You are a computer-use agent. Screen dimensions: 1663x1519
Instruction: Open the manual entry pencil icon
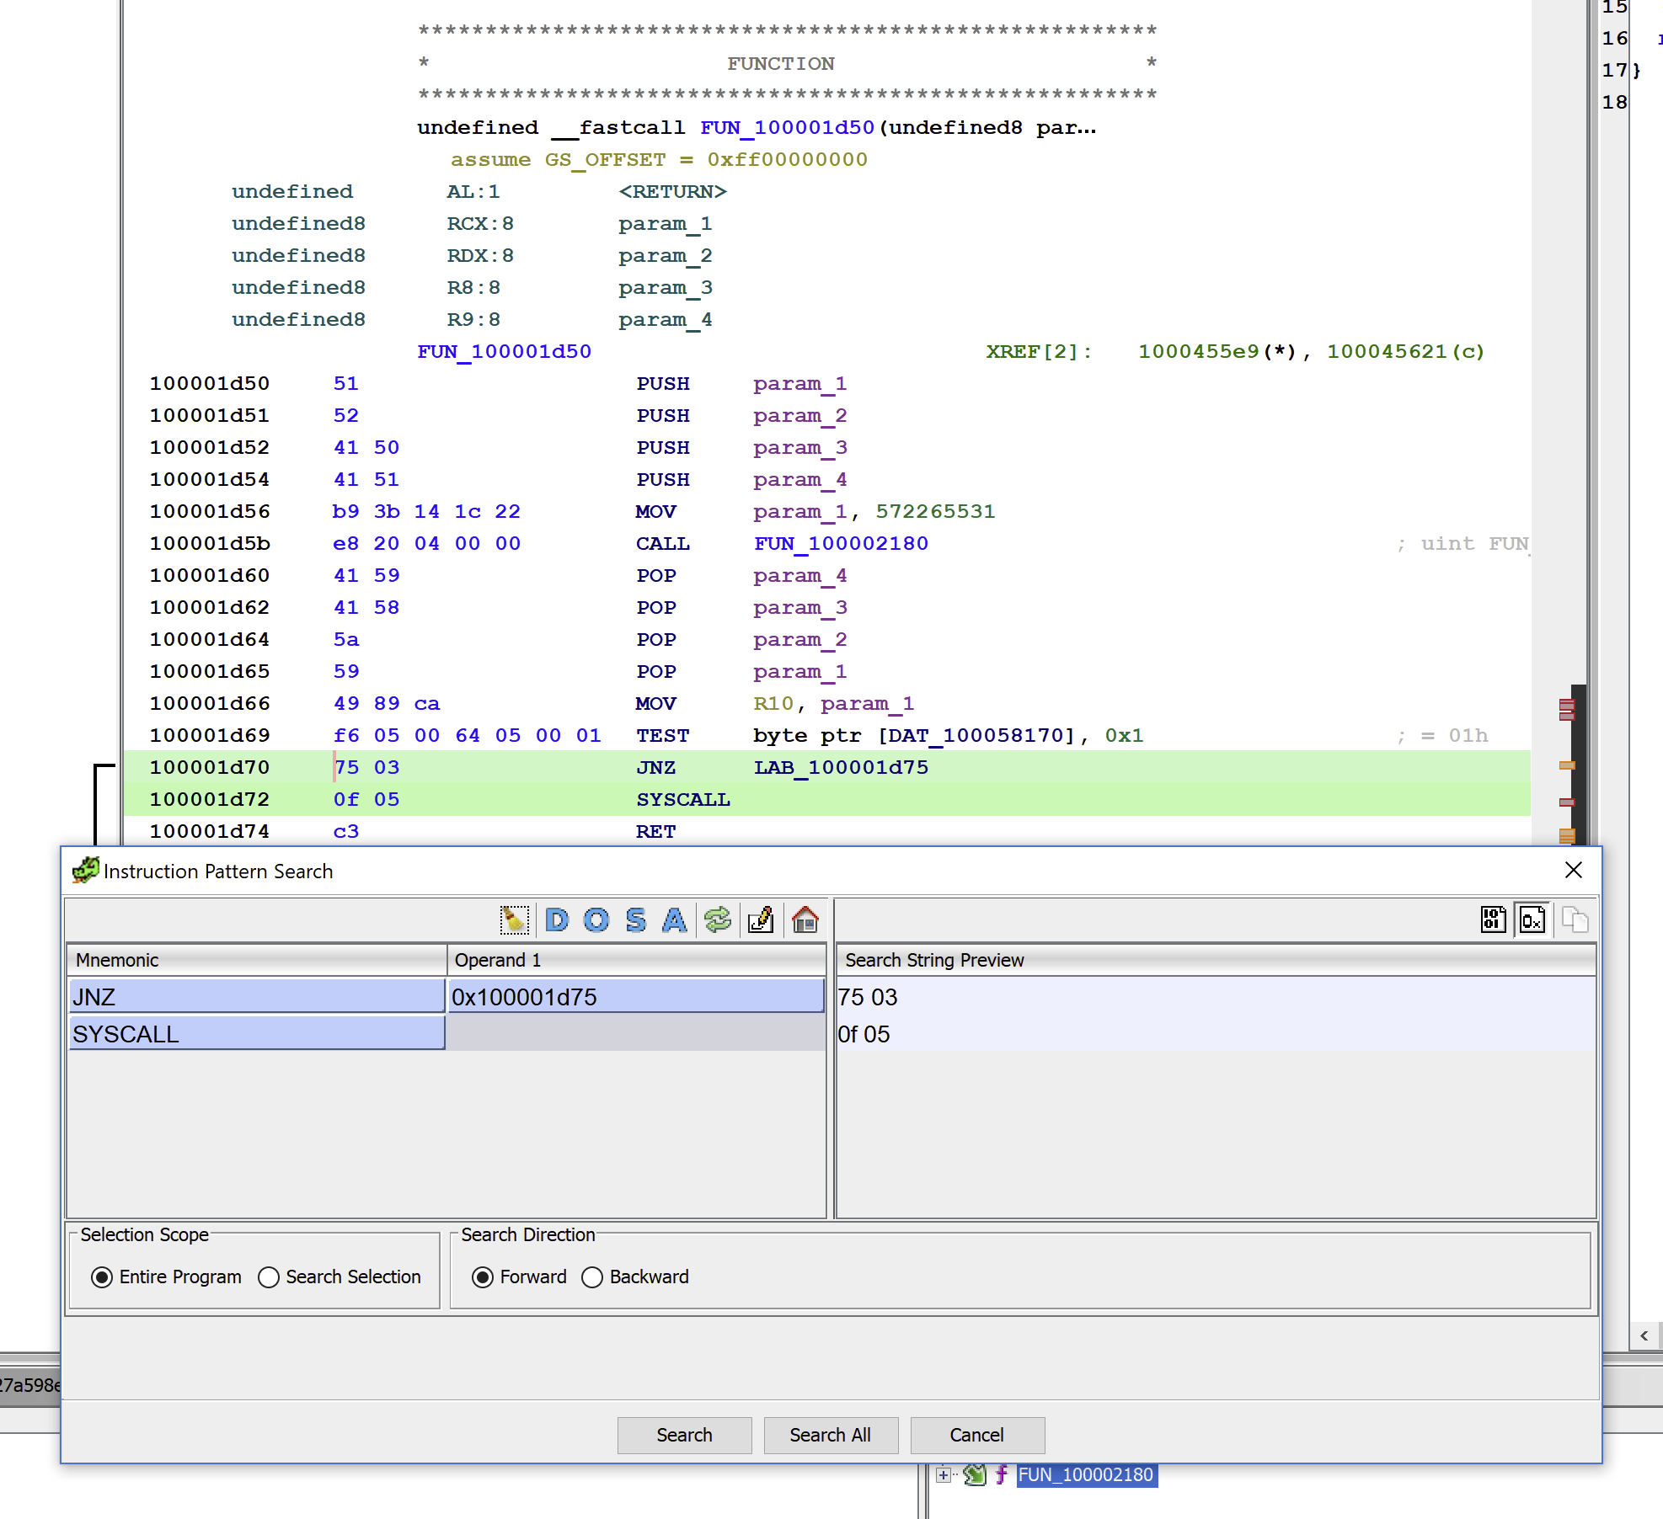761,919
